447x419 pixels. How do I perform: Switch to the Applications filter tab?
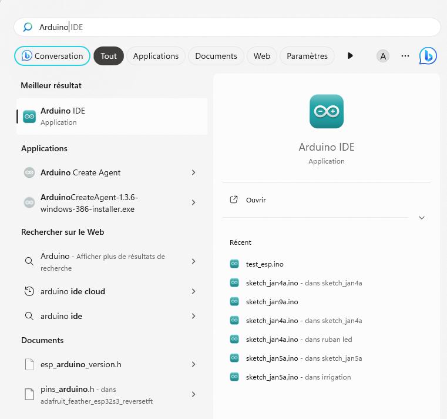coord(156,56)
